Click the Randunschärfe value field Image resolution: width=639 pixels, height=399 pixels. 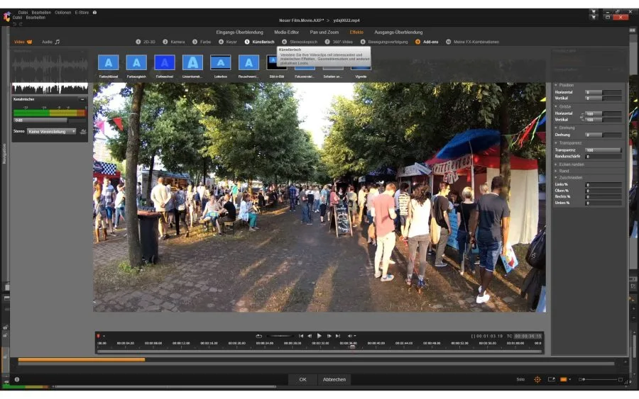point(603,156)
